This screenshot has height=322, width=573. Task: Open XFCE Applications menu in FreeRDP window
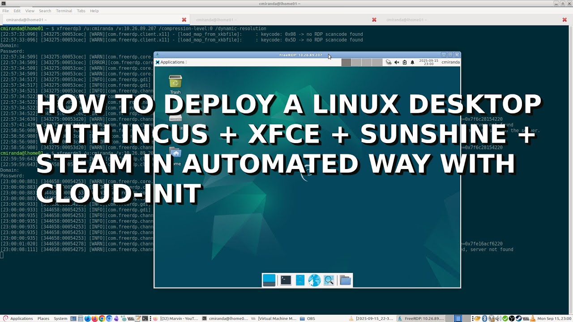(171, 62)
